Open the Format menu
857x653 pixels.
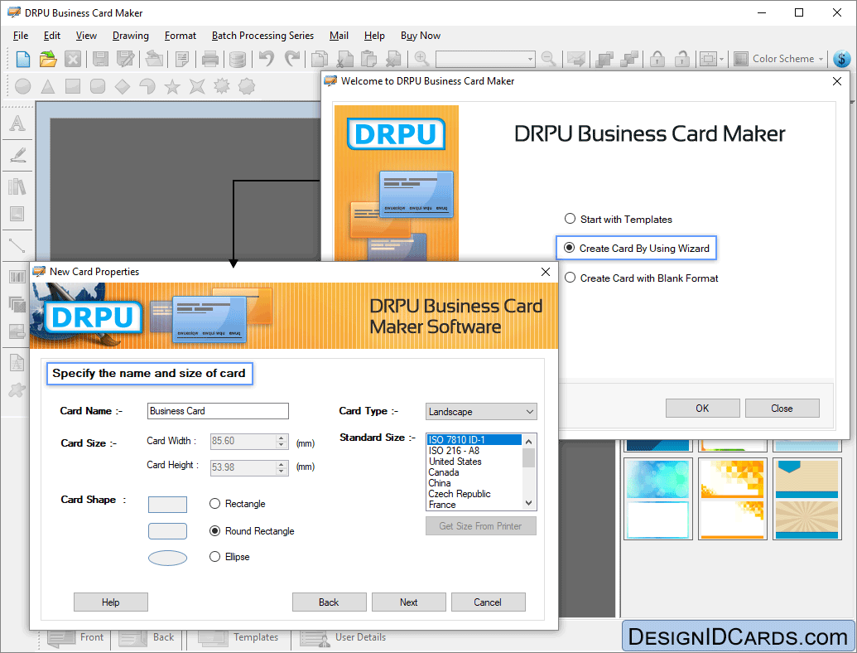coord(181,36)
